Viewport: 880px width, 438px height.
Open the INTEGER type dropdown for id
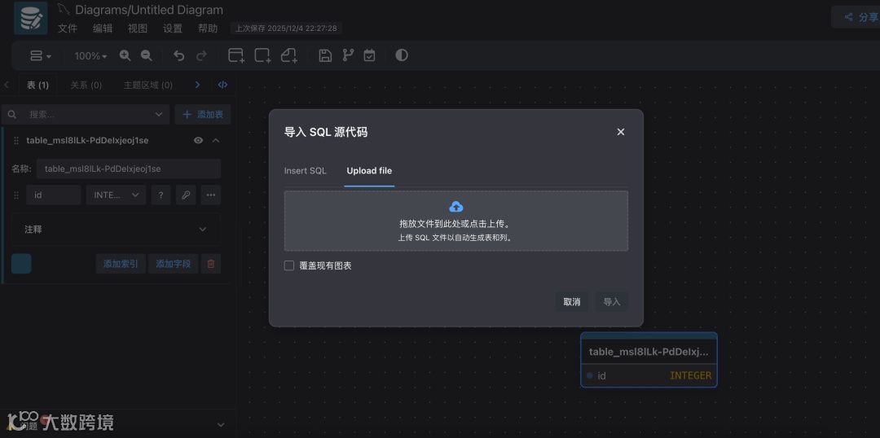pyautogui.click(x=117, y=195)
